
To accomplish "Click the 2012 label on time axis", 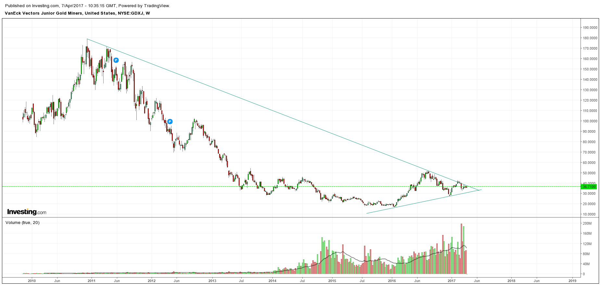I will (152, 281).
